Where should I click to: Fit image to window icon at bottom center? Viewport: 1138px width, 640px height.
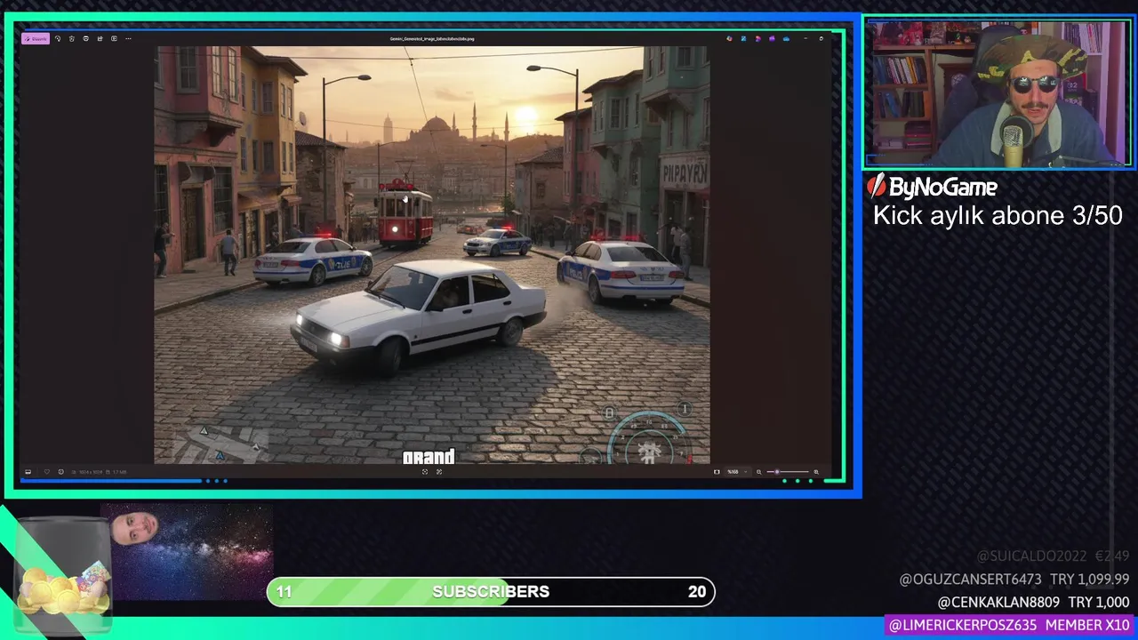click(425, 471)
